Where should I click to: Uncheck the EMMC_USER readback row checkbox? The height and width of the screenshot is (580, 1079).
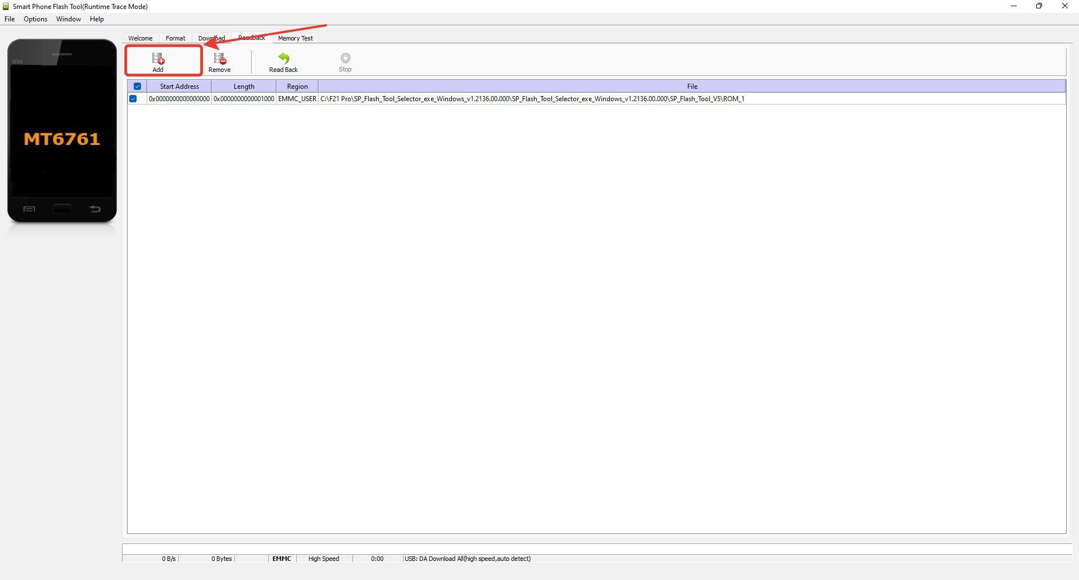134,98
